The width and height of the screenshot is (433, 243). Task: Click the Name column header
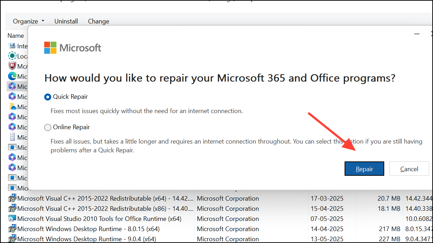tap(15, 35)
